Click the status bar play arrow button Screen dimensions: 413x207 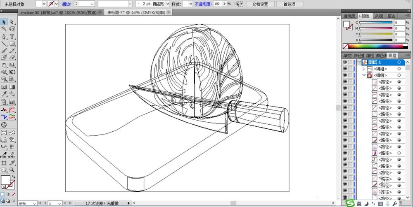[128, 203]
